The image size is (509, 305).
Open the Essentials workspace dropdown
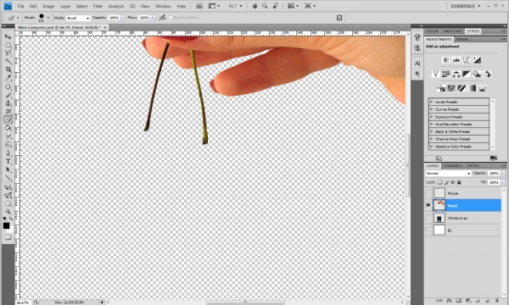[x=466, y=6]
